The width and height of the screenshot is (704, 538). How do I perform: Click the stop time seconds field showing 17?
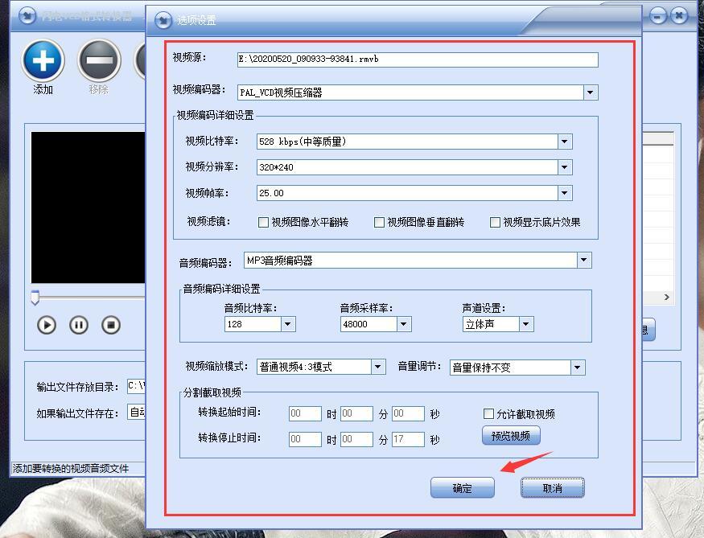[408, 439]
